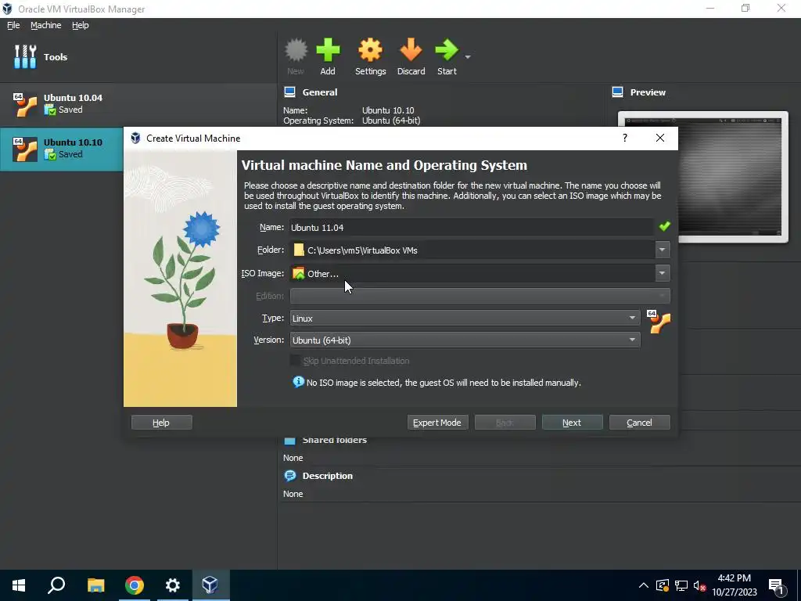
Task: Click the 'None' text under Description
Action: pyautogui.click(x=293, y=494)
